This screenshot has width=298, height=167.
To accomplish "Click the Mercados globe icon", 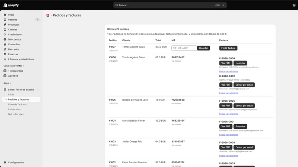I will coord(5,49).
